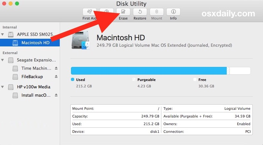The image size is (263, 145).
Task: Click the Erase toolbar button
Action: [x=123, y=12]
